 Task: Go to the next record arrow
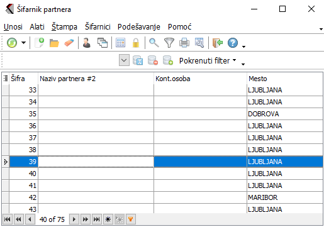pyautogui.click(x=74, y=219)
